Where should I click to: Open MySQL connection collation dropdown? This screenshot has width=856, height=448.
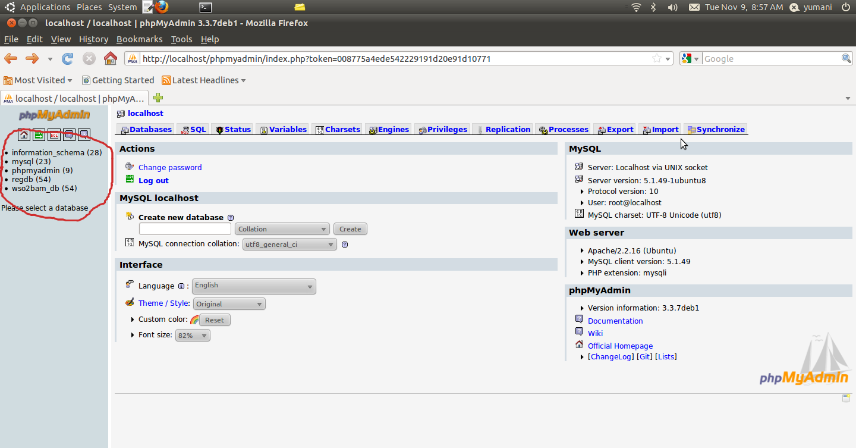[289, 245]
